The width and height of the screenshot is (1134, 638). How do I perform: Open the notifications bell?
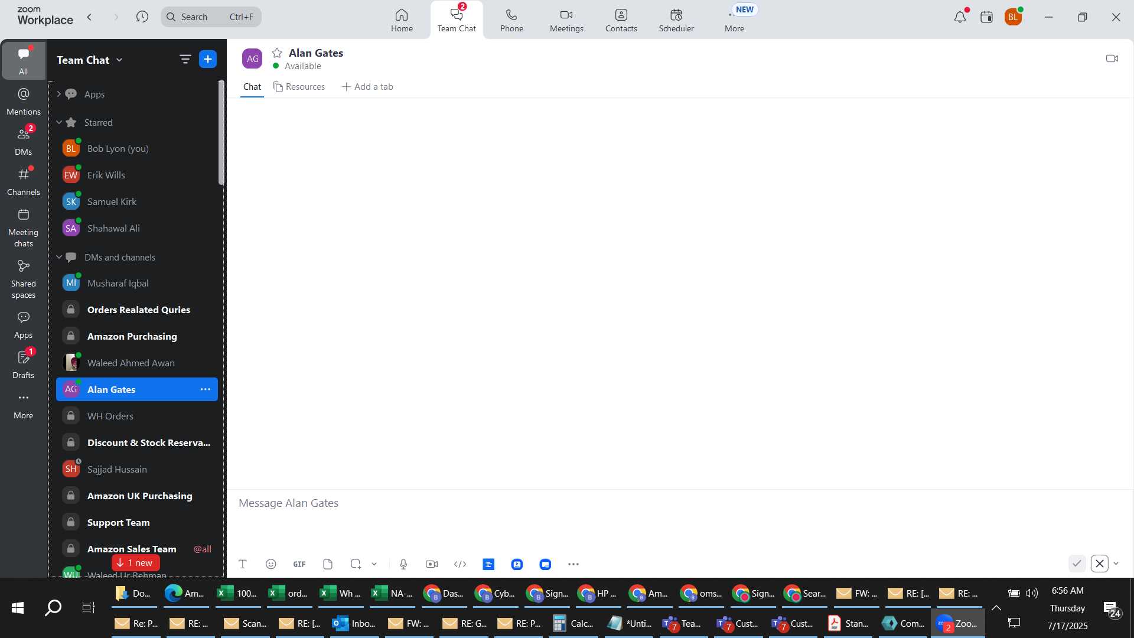960,17
